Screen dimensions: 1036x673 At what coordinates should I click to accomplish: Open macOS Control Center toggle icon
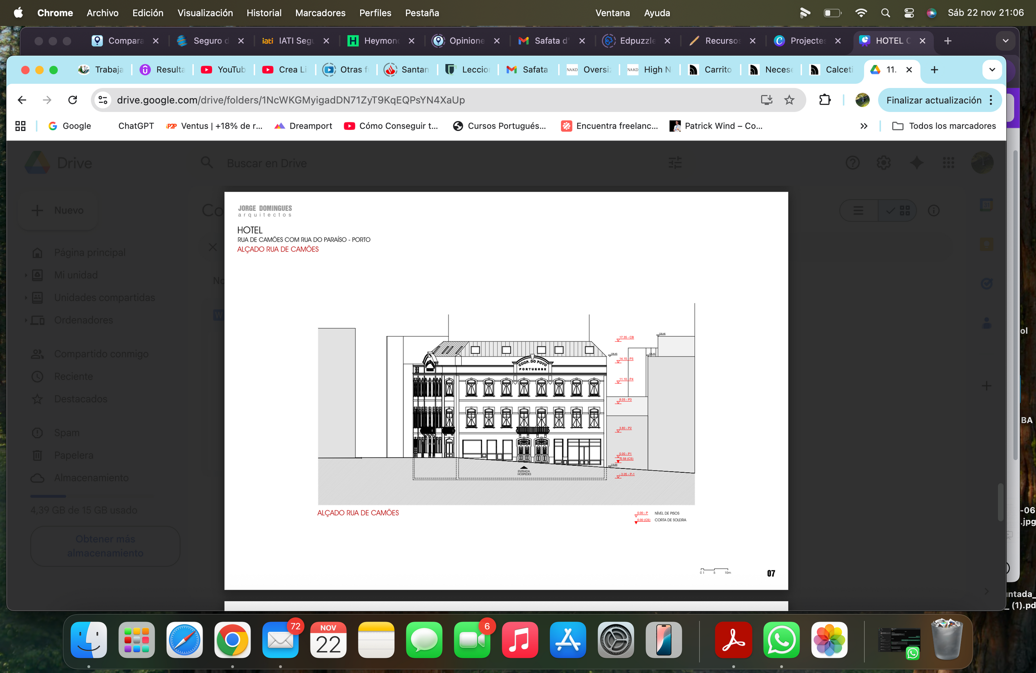point(909,13)
